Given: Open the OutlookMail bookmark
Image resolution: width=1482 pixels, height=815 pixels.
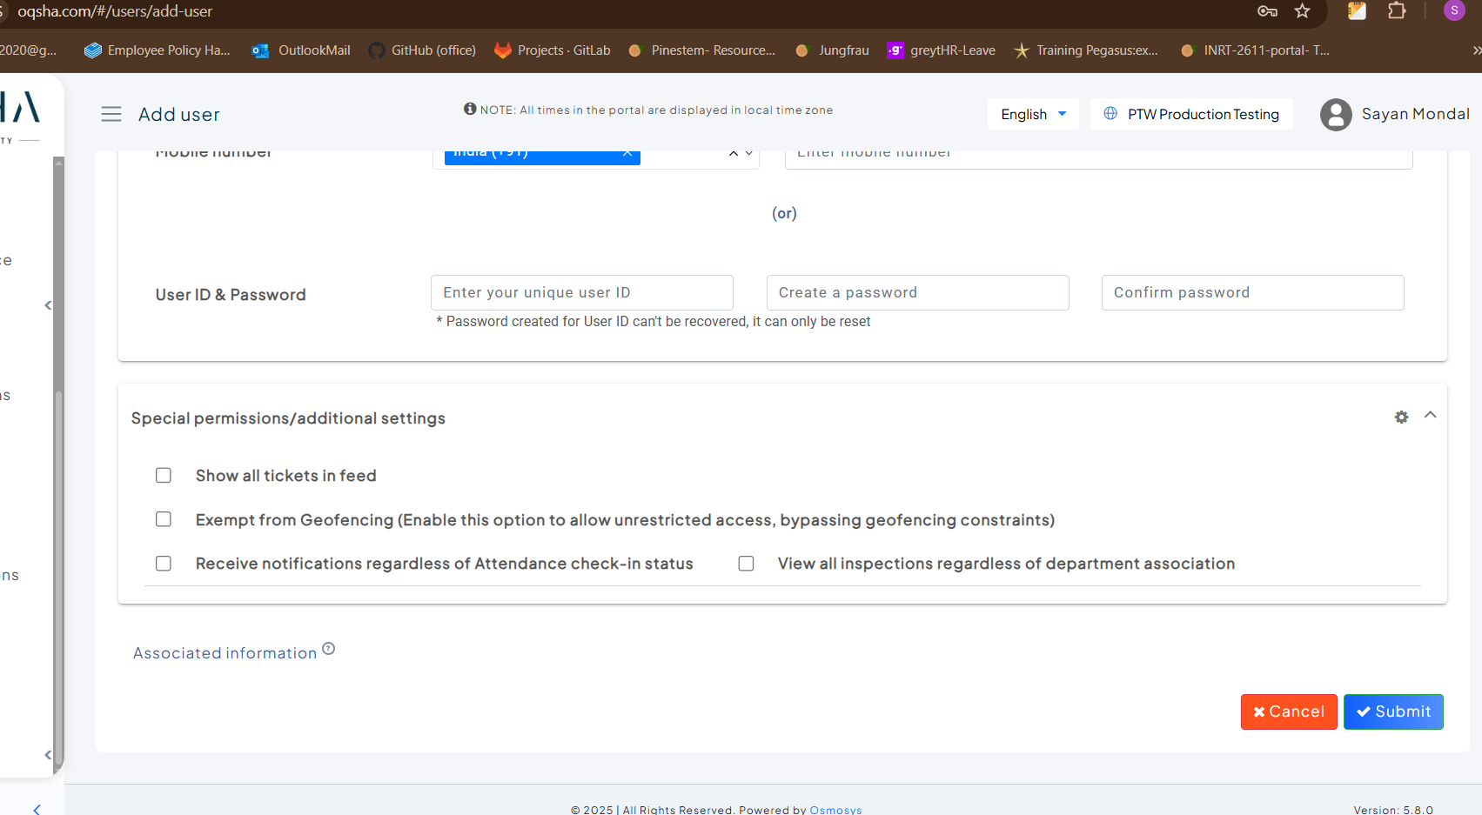Looking at the screenshot, I should (301, 50).
